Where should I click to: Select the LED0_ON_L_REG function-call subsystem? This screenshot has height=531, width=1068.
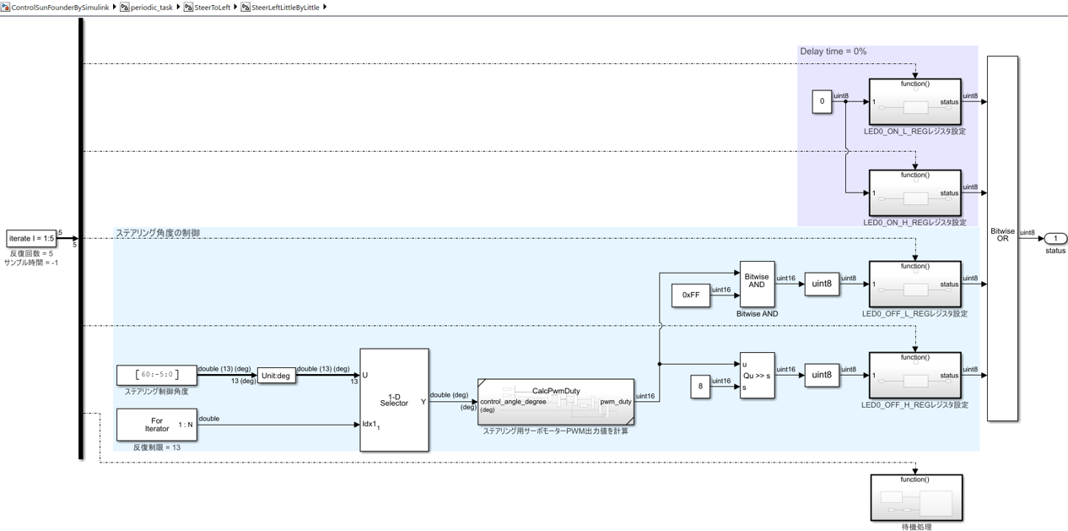(x=914, y=101)
